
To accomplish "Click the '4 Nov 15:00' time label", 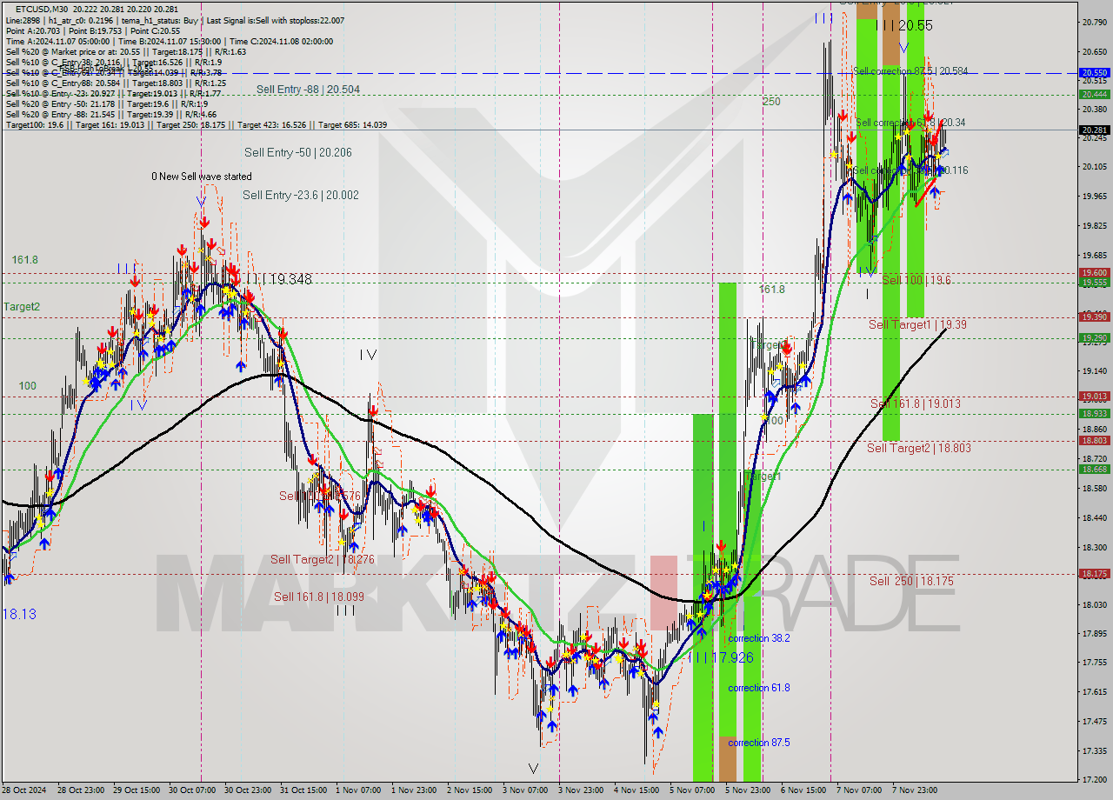I will click(636, 790).
